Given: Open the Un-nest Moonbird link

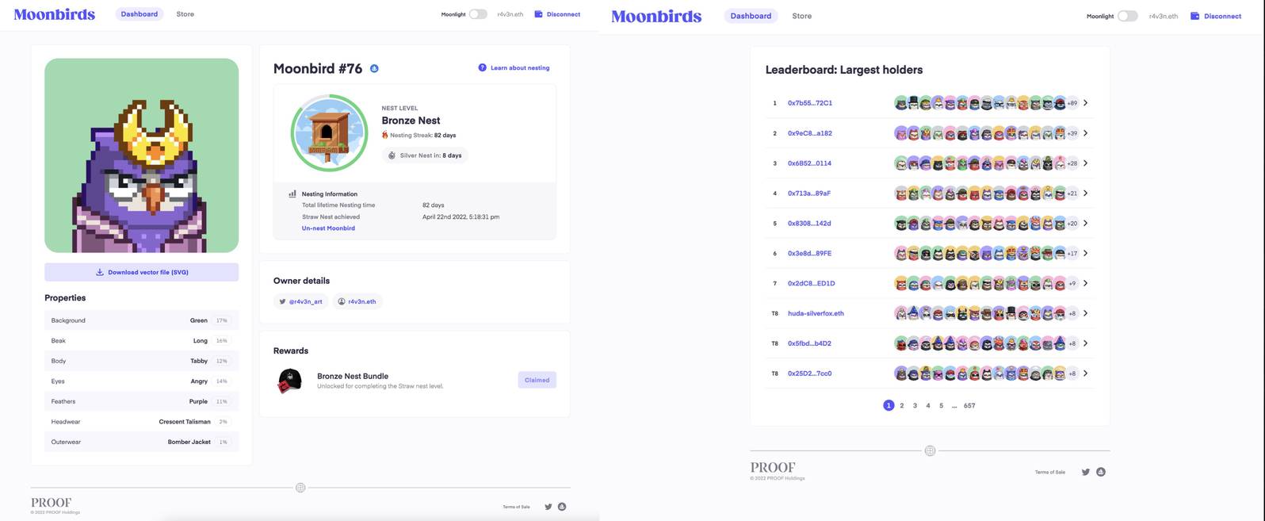Looking at the screenshot, I should 328,228.
